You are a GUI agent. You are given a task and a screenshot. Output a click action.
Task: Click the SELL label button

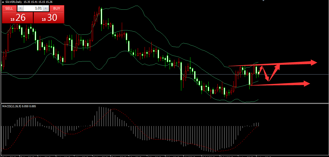[9, 8]
